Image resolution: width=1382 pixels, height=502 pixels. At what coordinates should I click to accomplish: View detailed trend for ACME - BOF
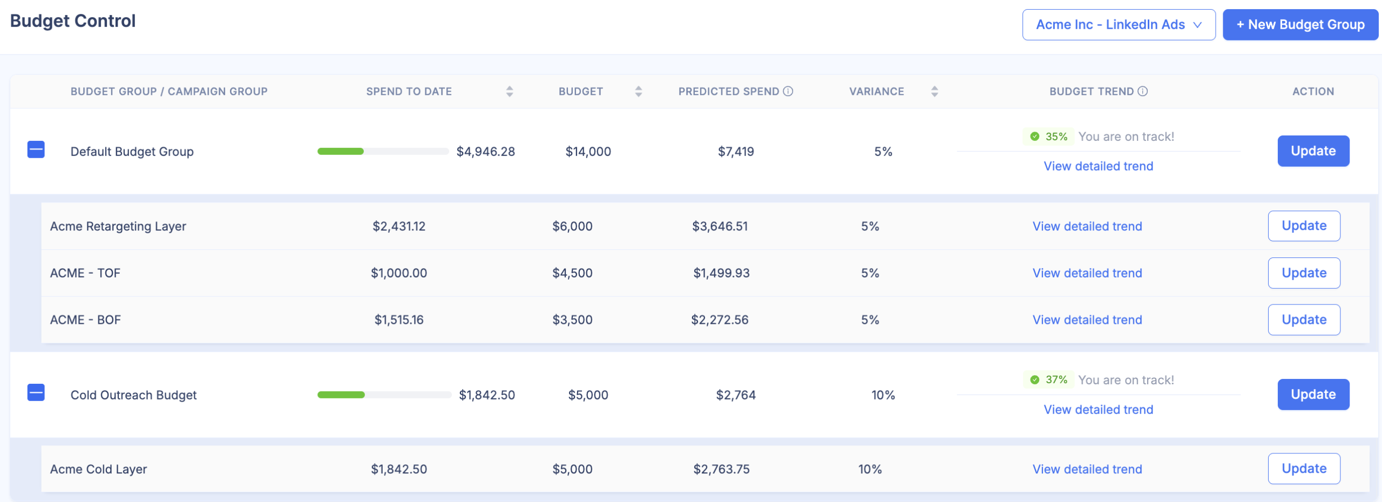coord(1087,320)
